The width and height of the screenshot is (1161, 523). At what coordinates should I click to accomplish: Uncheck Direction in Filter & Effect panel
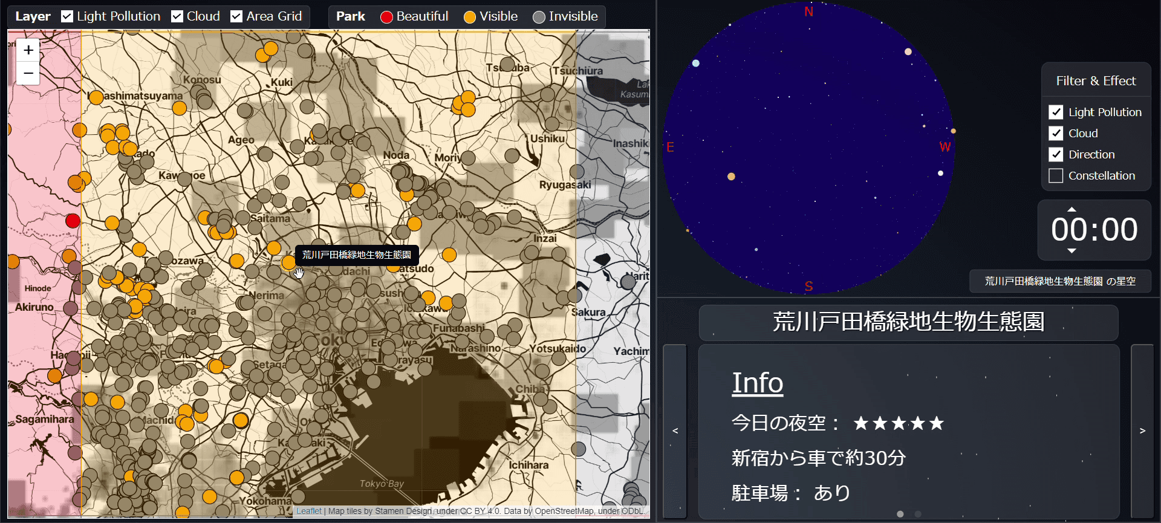(1056, 154)
